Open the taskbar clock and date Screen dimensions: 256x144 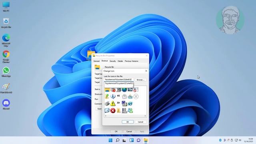coord(249,140)
